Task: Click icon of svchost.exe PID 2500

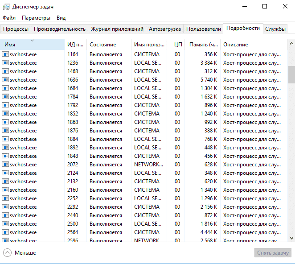Action: click(x=5, y=224)
